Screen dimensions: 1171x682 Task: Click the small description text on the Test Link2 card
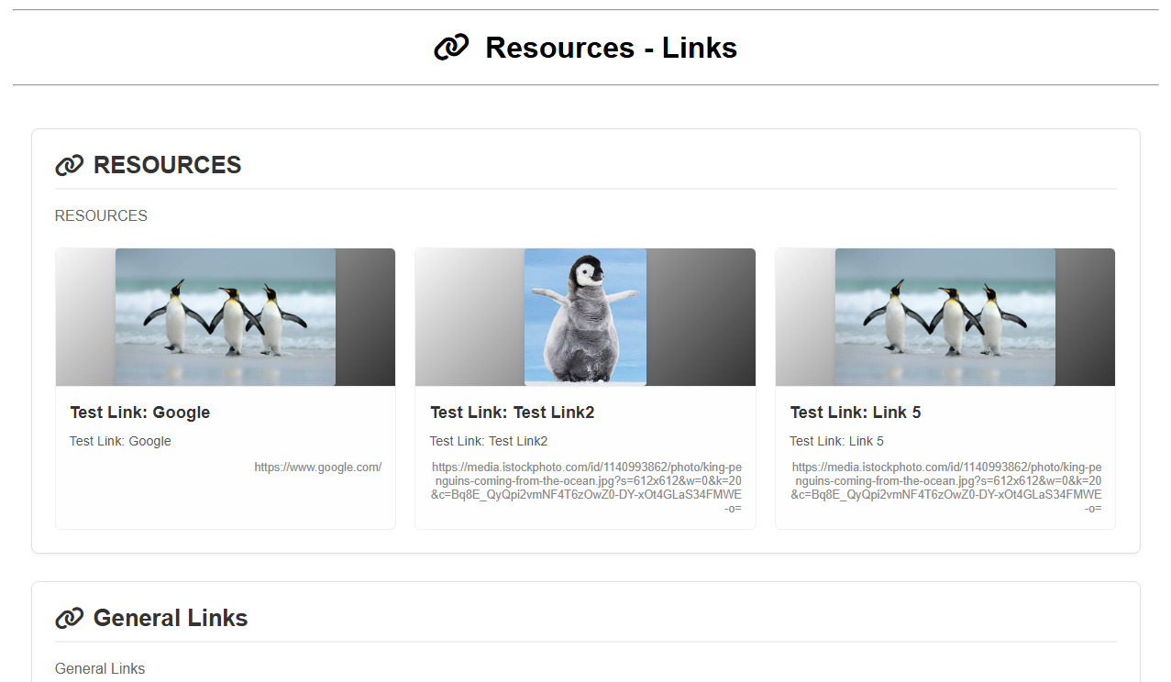click(488, 441)
